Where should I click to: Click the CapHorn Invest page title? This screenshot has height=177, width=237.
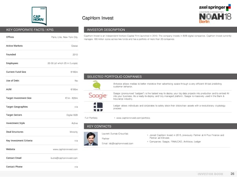(x=98, y=17)
